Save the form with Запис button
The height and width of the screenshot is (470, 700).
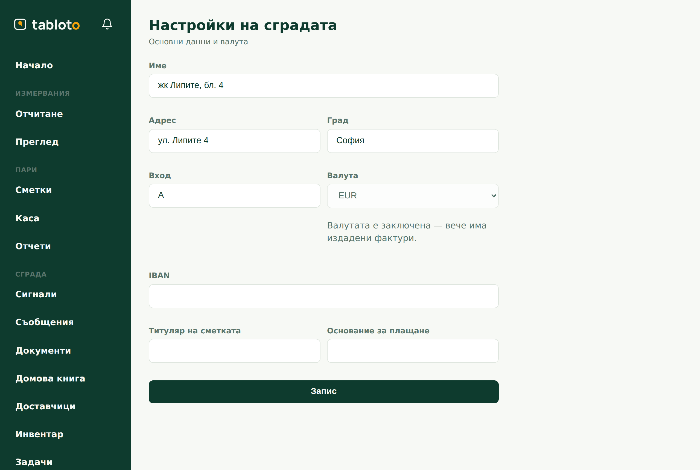tap(323, 392)
